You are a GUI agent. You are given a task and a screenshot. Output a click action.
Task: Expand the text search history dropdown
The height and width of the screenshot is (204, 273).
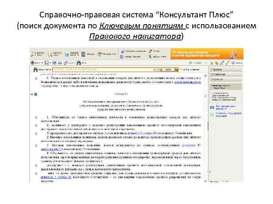157,70
